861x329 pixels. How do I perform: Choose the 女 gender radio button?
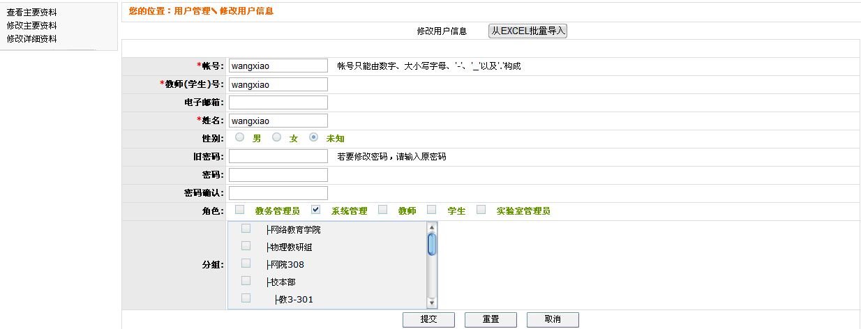click(x=277, y=138)
